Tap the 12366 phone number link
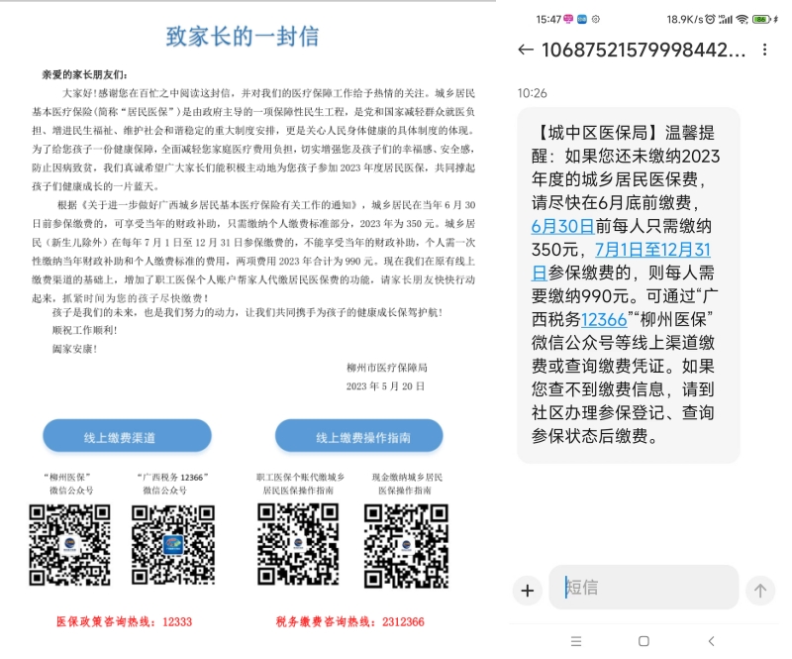 (x=604, y=320)
